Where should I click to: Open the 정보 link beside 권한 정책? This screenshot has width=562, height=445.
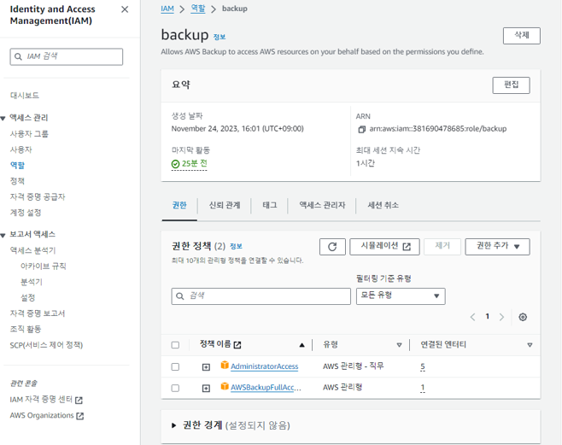click(236, 247)
